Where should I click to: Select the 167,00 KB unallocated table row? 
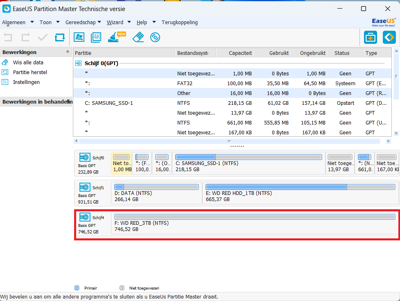tap(232, 132)
